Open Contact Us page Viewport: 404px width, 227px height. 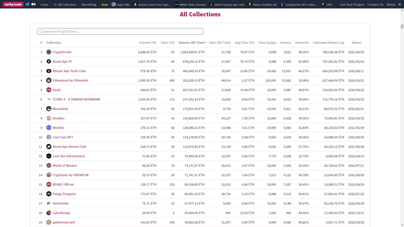[x=375, y=5]
